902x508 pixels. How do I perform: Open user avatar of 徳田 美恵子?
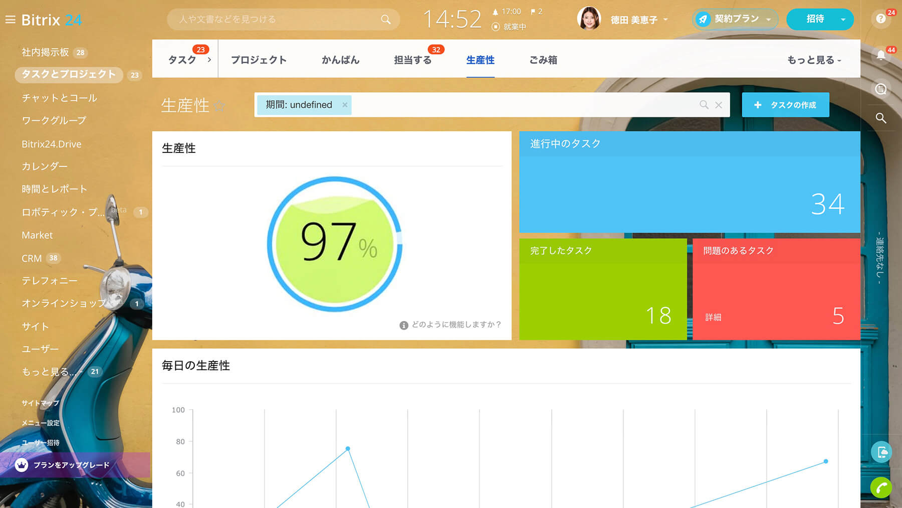[589, 19]
